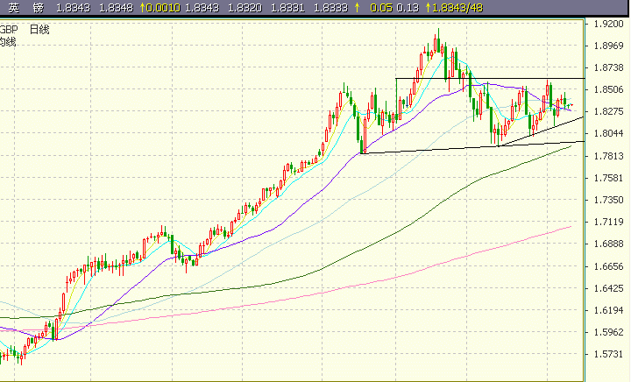
Task: Click the 1.6194 price axis label
Action: tap(609, 310)
